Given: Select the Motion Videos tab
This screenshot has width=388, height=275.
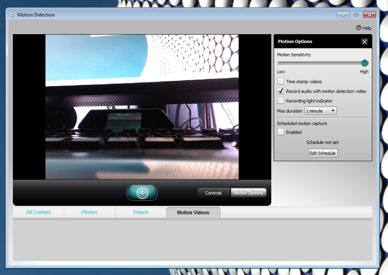Looking at the screenshot, I should click(193, 213).
